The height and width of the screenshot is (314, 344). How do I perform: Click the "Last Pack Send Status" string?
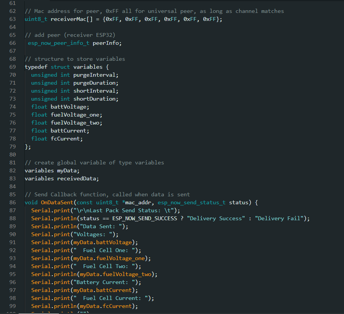(x=124, y=210)
